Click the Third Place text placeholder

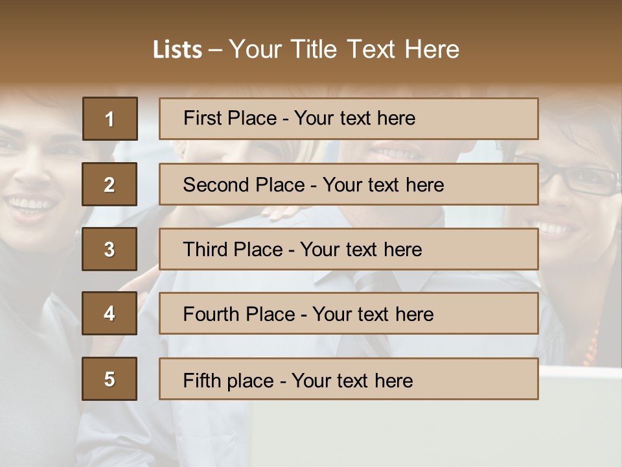point(349,249)
